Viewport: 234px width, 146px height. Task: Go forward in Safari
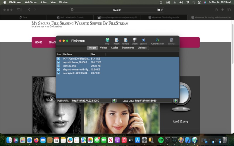pyautogui.click(x=35, y=10)
